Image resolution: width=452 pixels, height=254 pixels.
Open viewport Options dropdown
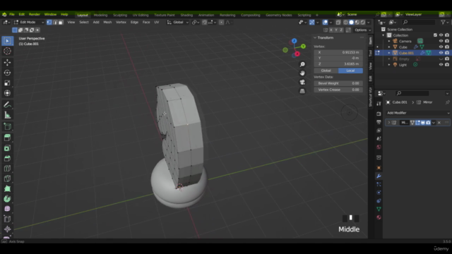coord(362,30)
